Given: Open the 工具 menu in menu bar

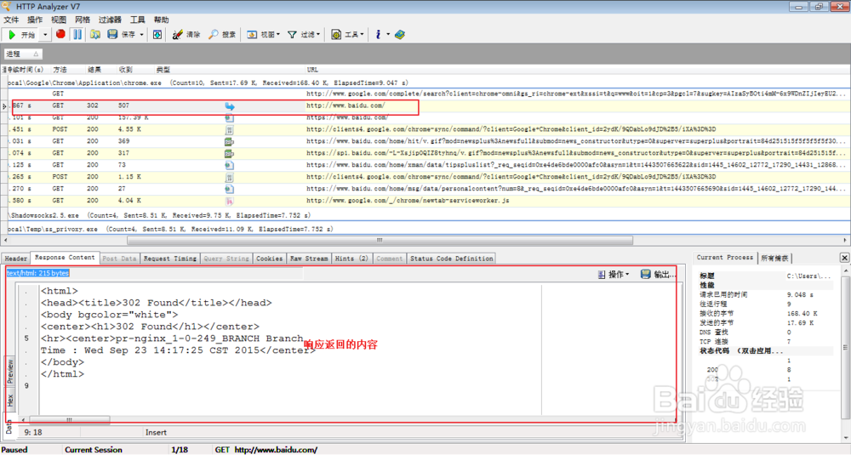Looking at the screenshot, I should pyautogui.click(x=137, y=20).
